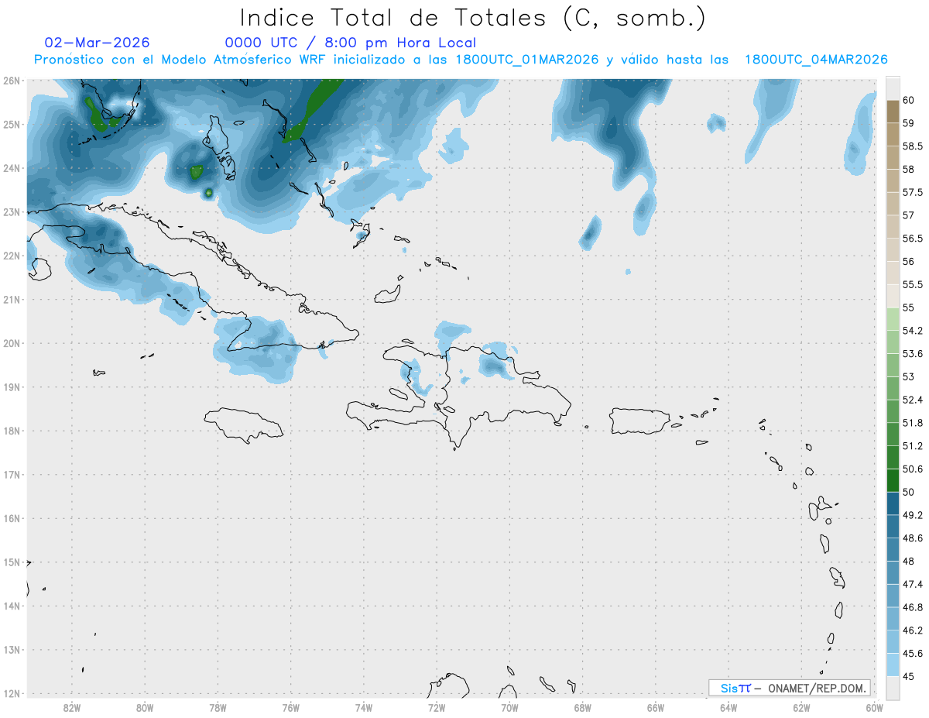Pick the legend swatch between 59 and 60
The height and width of the screenshot is (718, 929).
(893, 112)
